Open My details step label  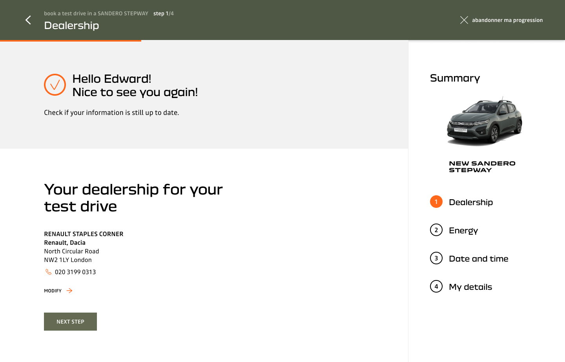(x=470, y=287)
